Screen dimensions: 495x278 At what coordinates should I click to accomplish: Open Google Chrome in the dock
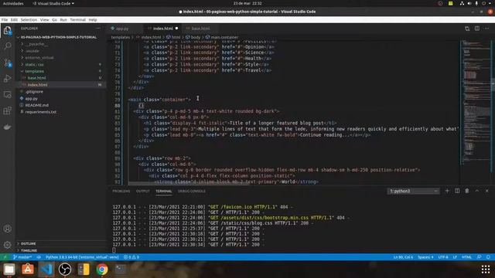click(102, 270)
